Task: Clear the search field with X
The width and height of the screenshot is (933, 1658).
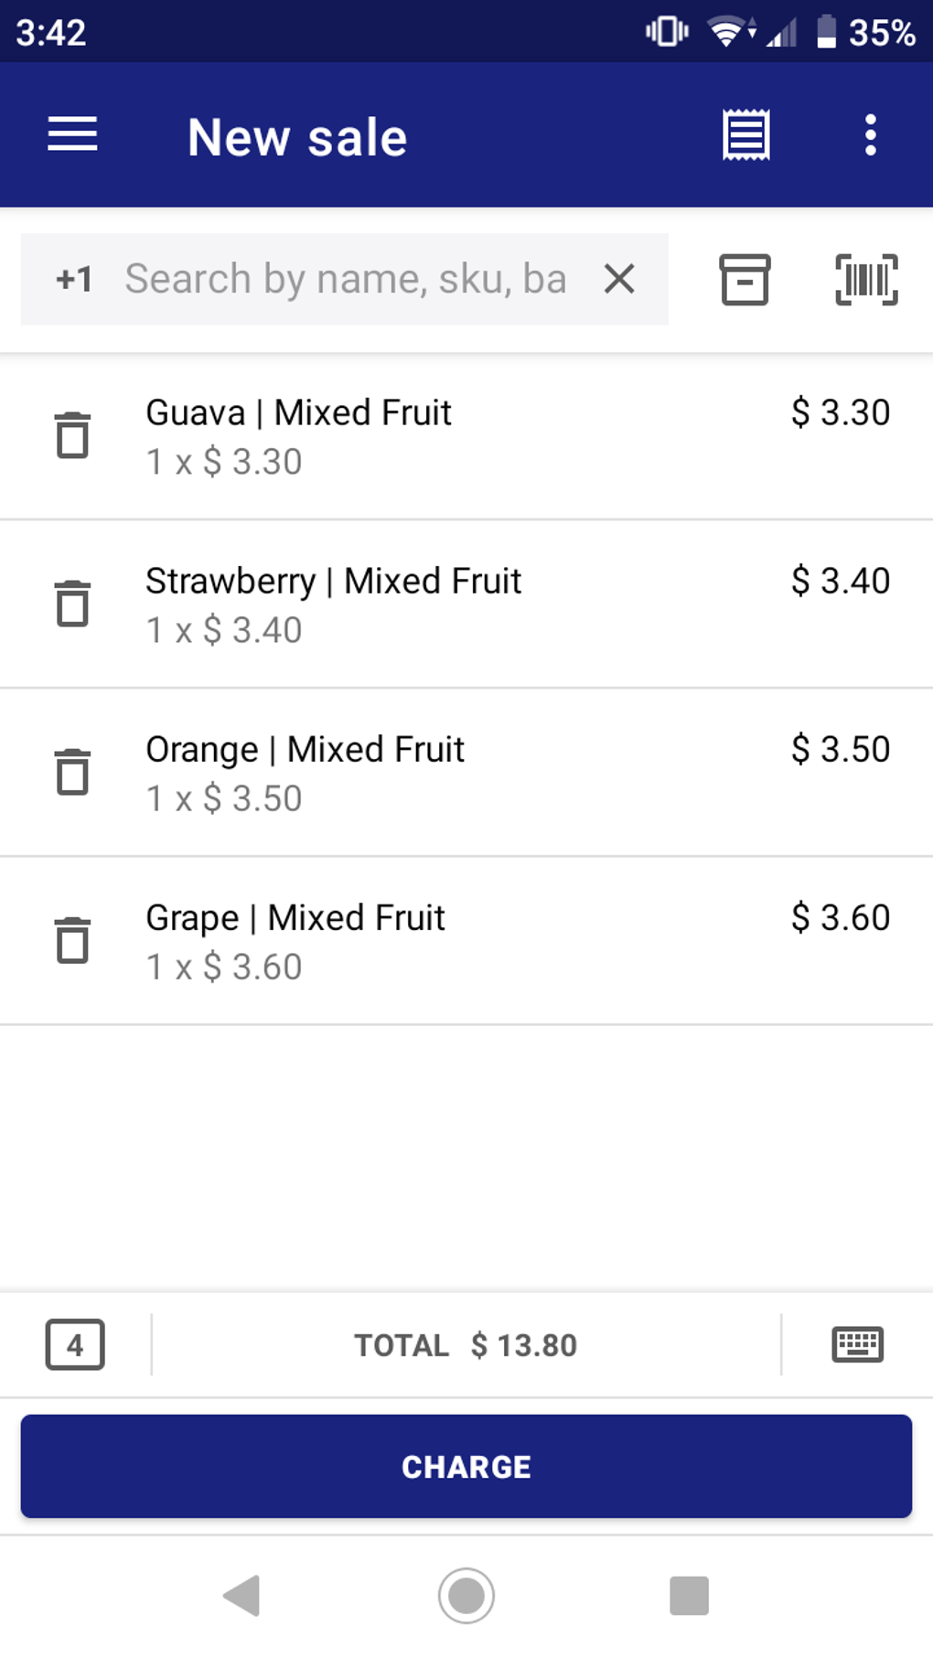Action: [619, 279]
